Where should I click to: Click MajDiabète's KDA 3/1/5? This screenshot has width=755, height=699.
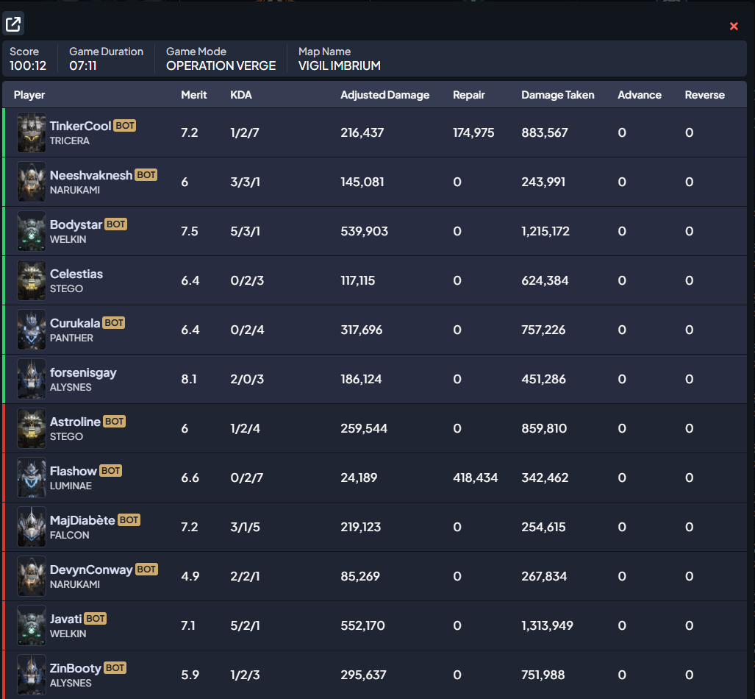pos(245,527)
